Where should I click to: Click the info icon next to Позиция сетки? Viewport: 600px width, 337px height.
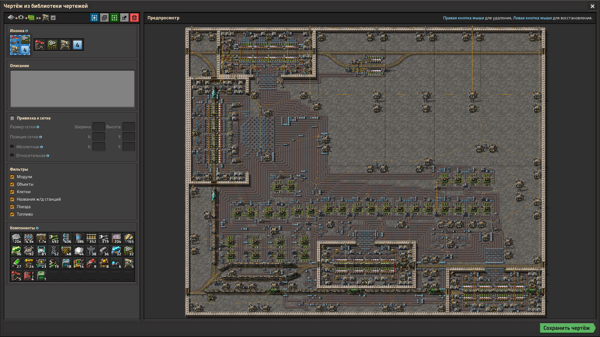tap(41, 137)
